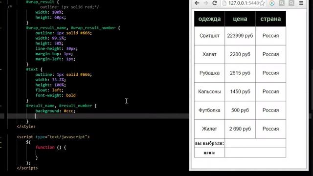
Task: Place cursor on float: left; line
Action: (x=49, y=90)
